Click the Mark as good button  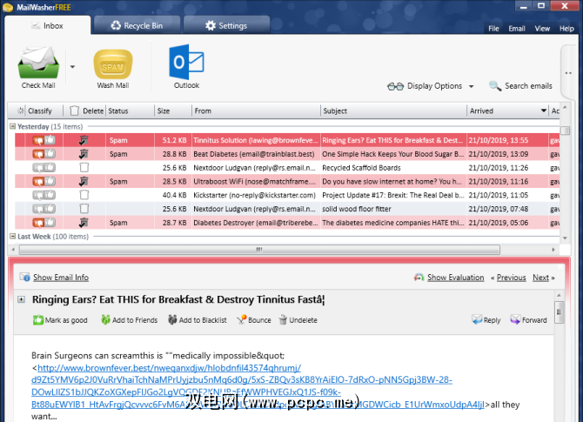[60, 320]
